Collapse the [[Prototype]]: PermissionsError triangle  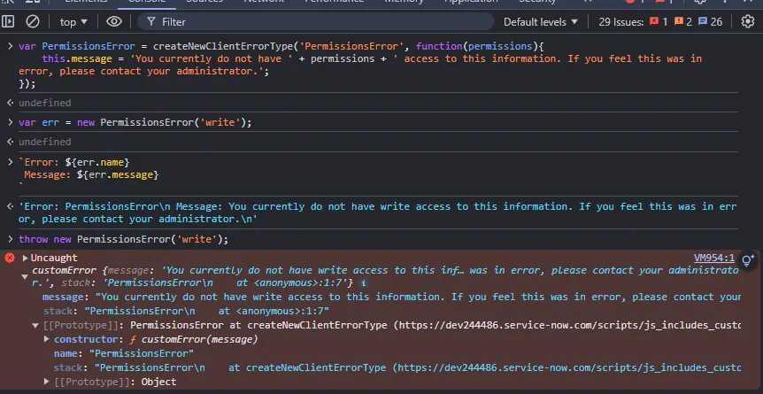point(35,325)
